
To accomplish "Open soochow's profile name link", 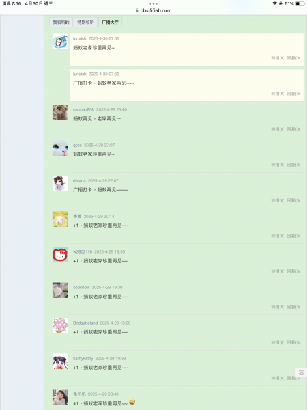I will pos(81,288).
